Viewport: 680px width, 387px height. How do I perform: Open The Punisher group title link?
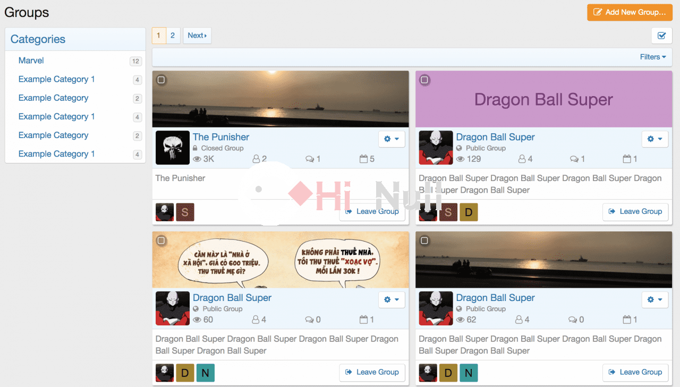tap(221, 137)
